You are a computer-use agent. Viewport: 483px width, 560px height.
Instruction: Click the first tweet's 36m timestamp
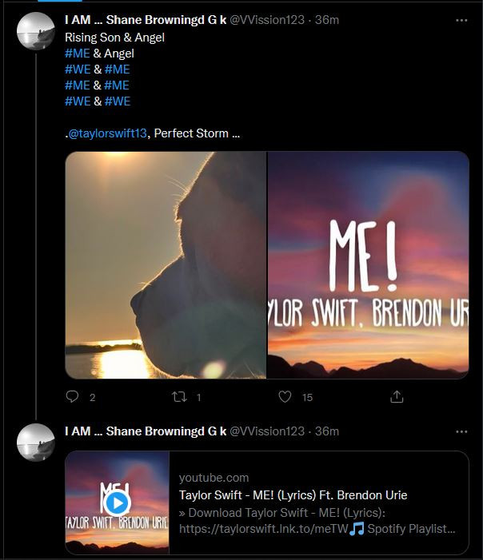coord(327,20)
